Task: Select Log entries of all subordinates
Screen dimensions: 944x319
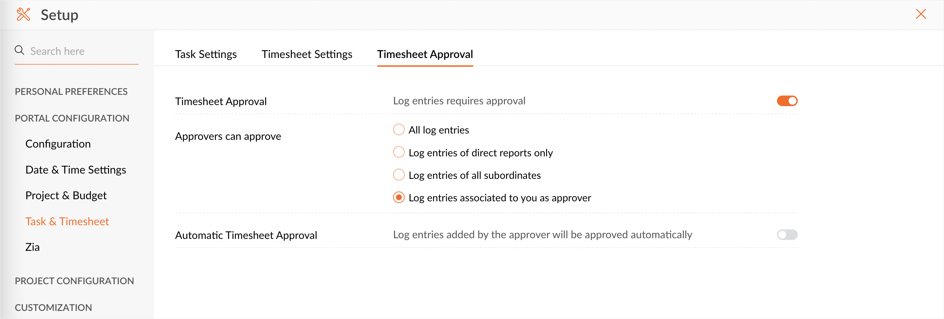Action: coord(398,175)
